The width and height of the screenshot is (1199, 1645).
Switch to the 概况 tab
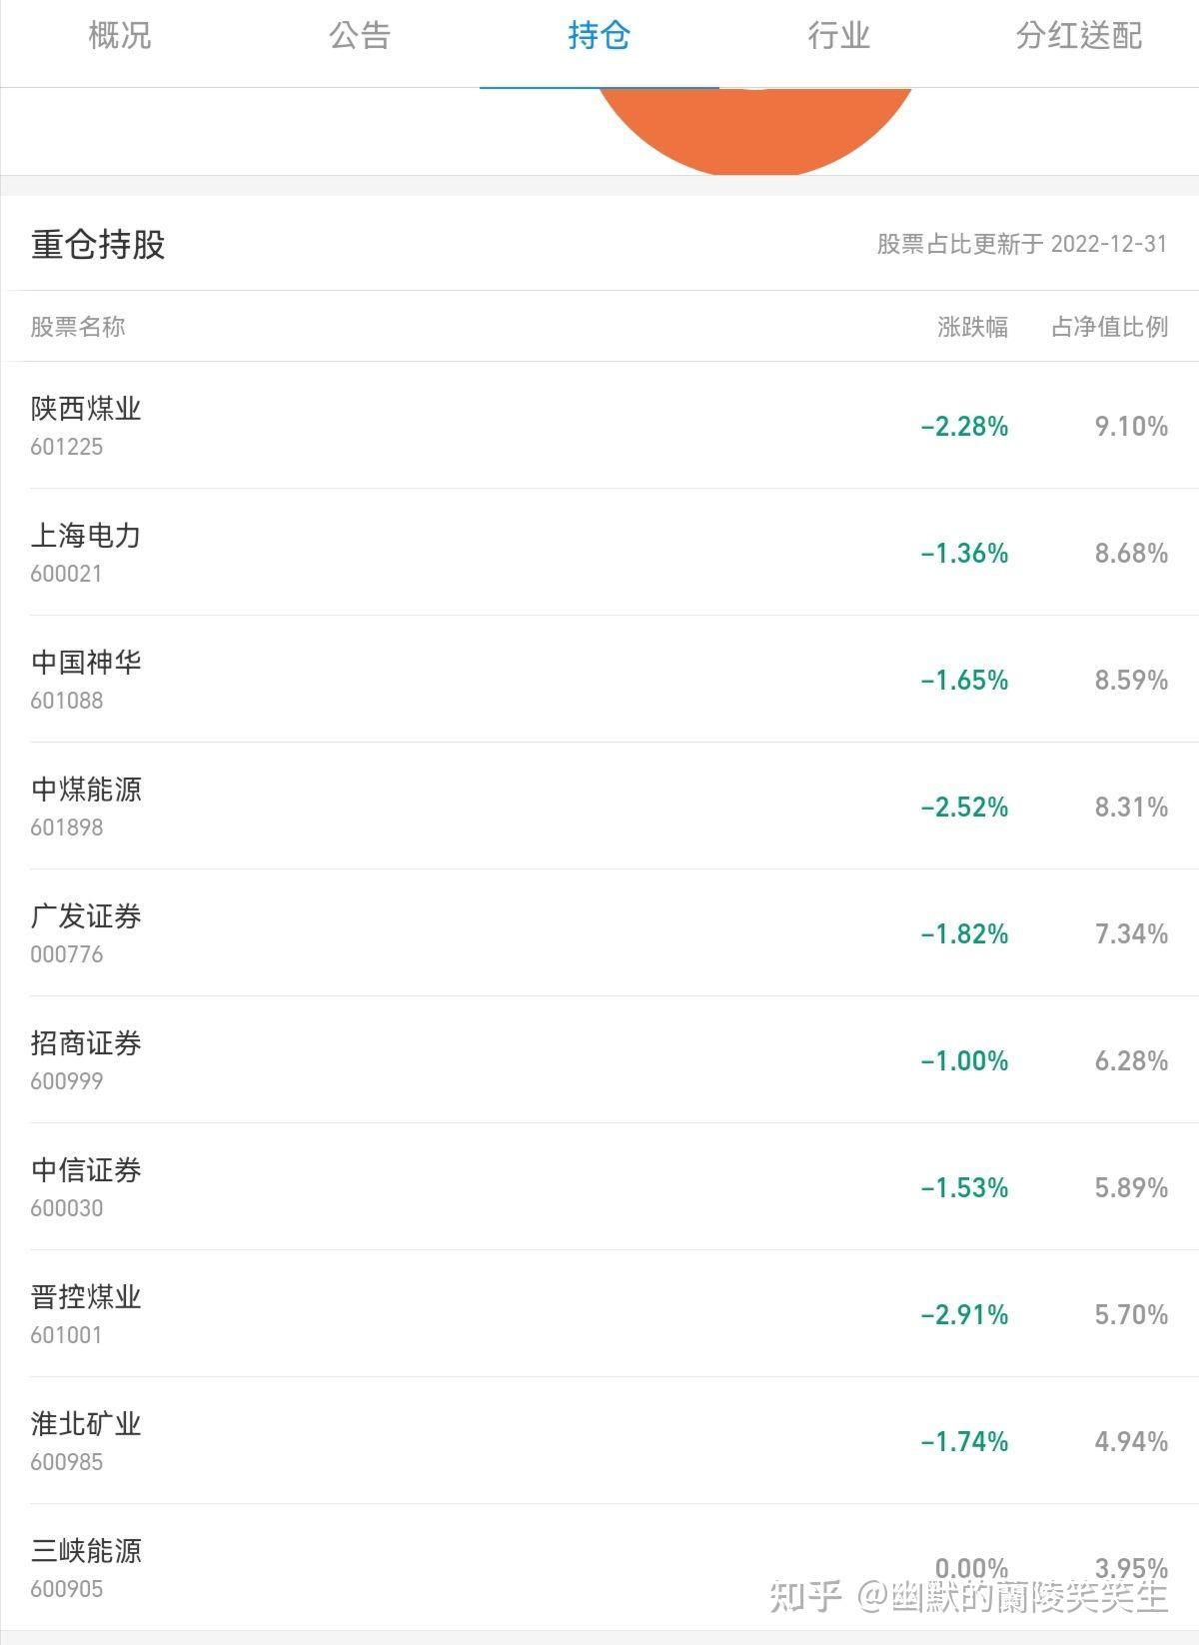click(120, 37)
